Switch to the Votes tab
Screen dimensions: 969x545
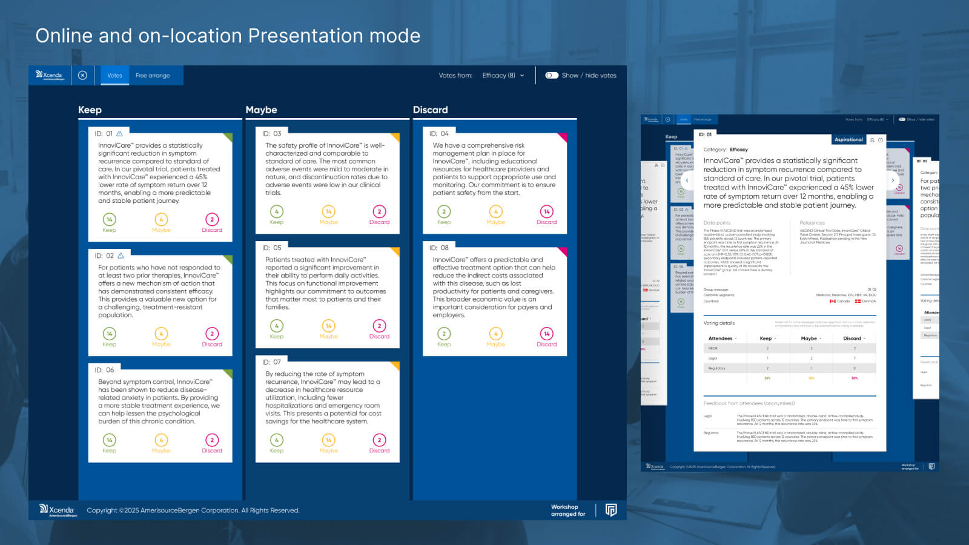[x=114, y=76]
